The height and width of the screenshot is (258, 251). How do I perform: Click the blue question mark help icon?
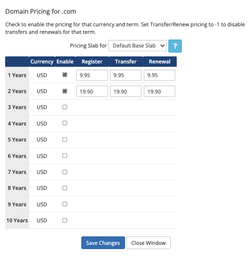tap(175, 46)
